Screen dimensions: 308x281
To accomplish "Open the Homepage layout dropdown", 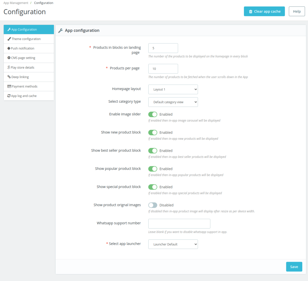I will point(173,89).
